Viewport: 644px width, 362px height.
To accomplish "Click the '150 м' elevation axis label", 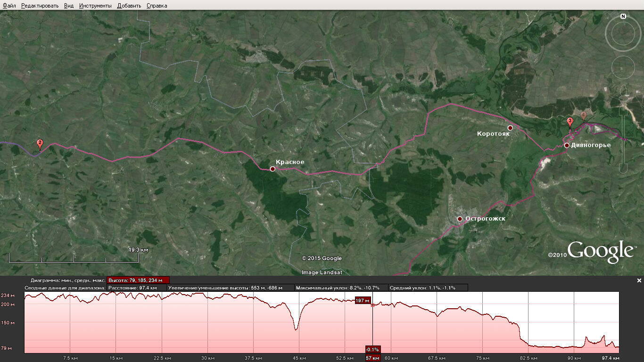I will coord(7,323).
